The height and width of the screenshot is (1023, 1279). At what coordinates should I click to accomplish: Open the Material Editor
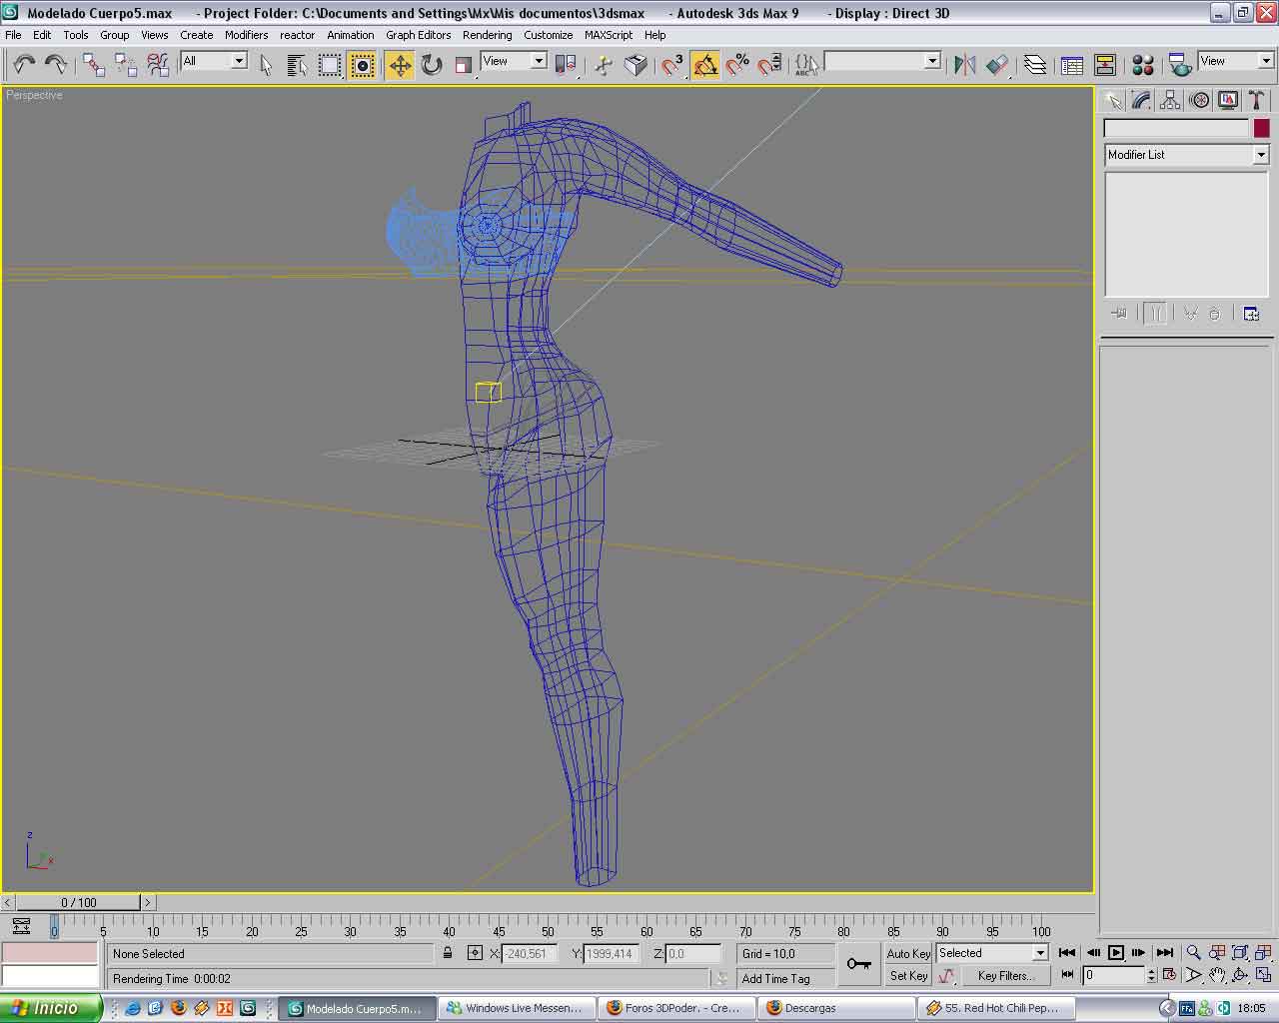pos(1143,66)
